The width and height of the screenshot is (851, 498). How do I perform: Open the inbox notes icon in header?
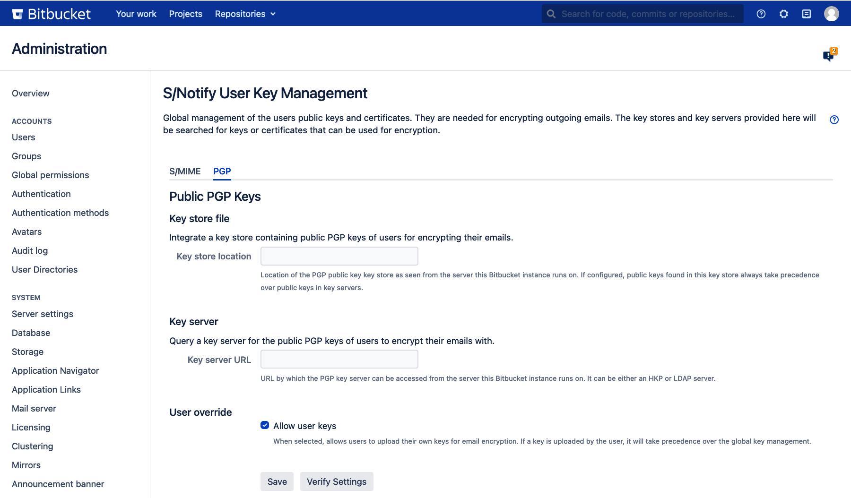(x=807, y=14)
